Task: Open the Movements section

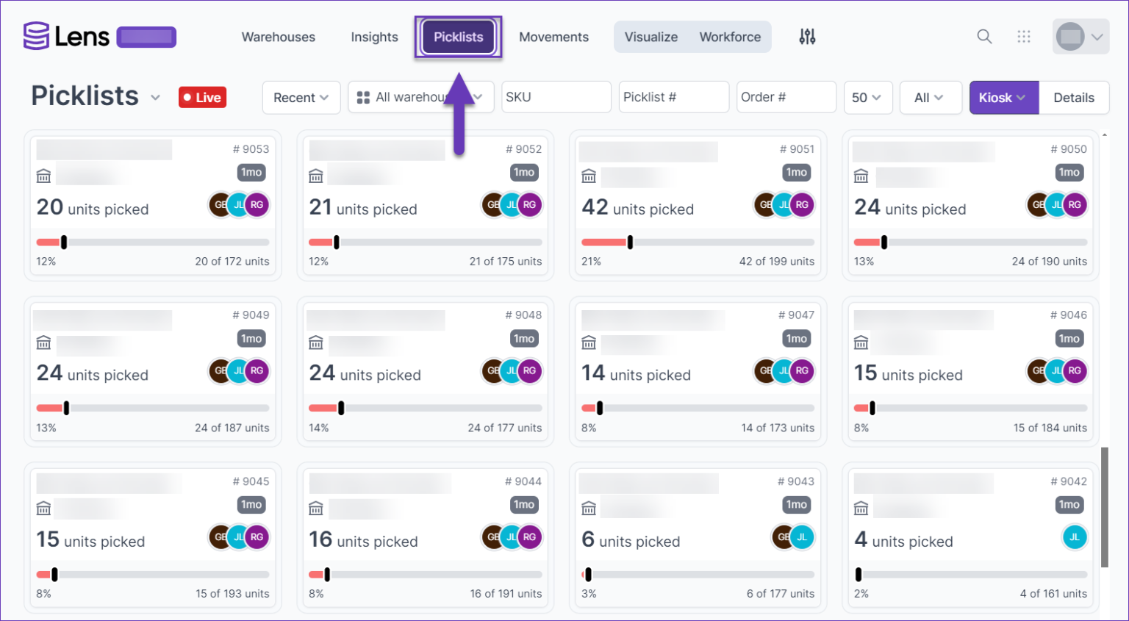Action: point(553,37)
